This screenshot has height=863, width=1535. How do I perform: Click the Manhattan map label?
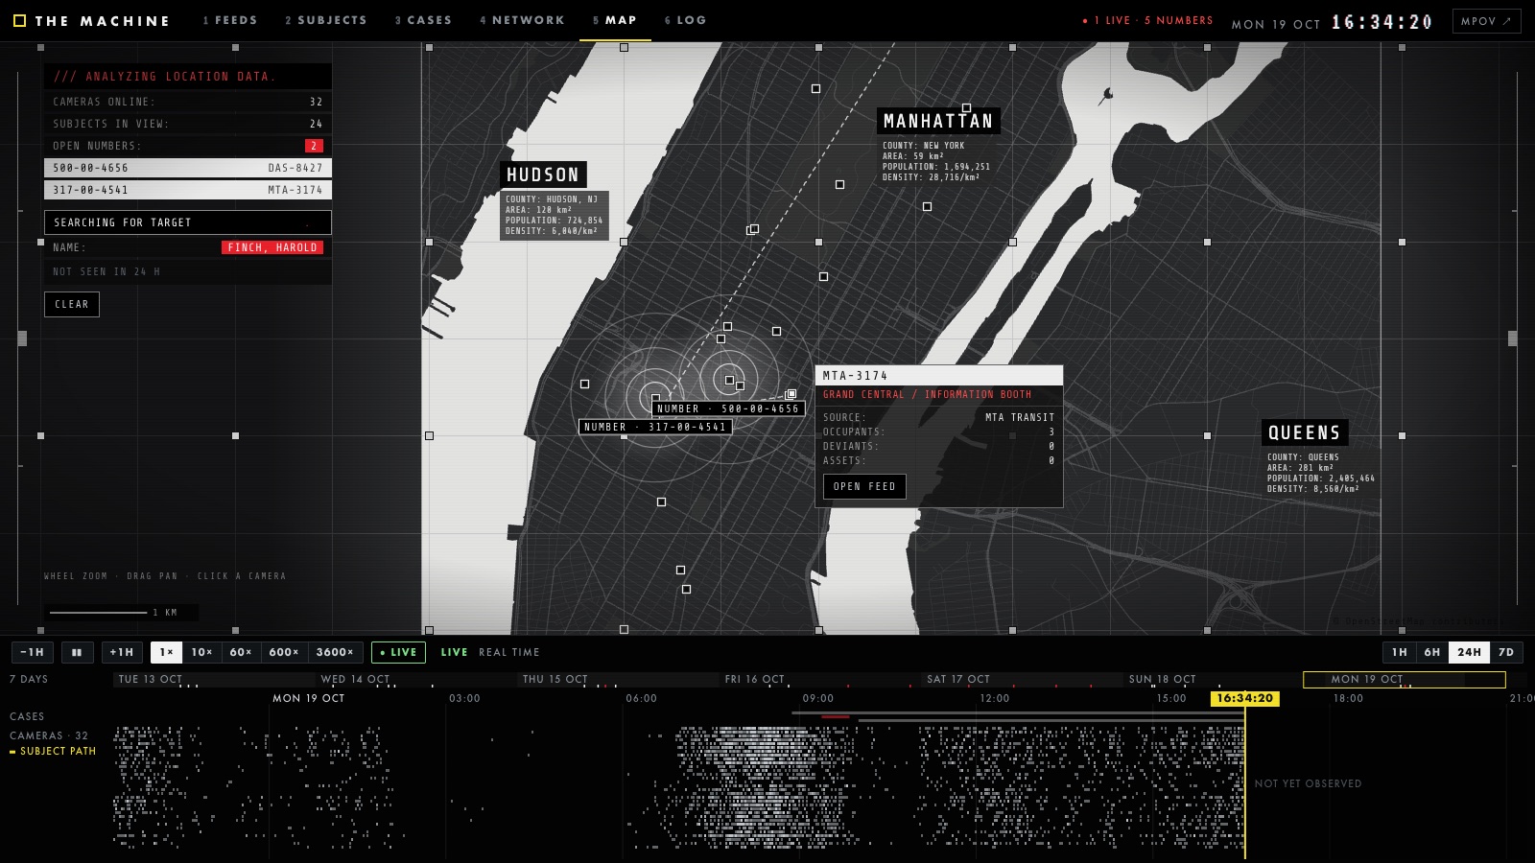[938, 121]
